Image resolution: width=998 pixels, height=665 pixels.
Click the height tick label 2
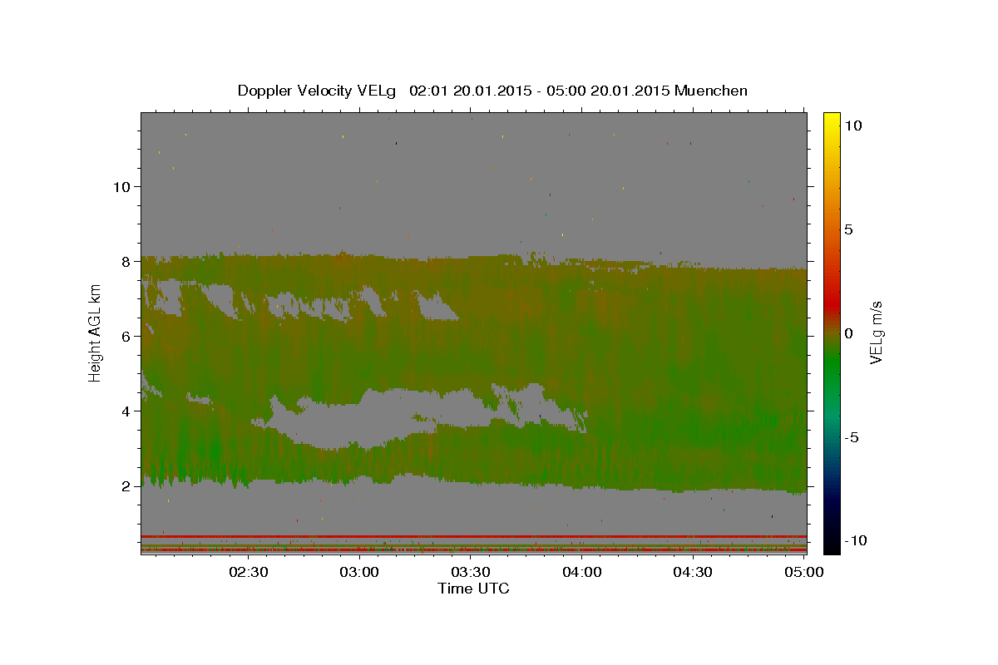tap(127, 485)
